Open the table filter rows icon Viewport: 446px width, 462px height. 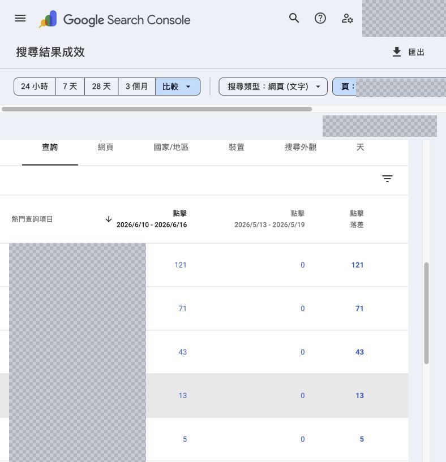tap(387, 178)
